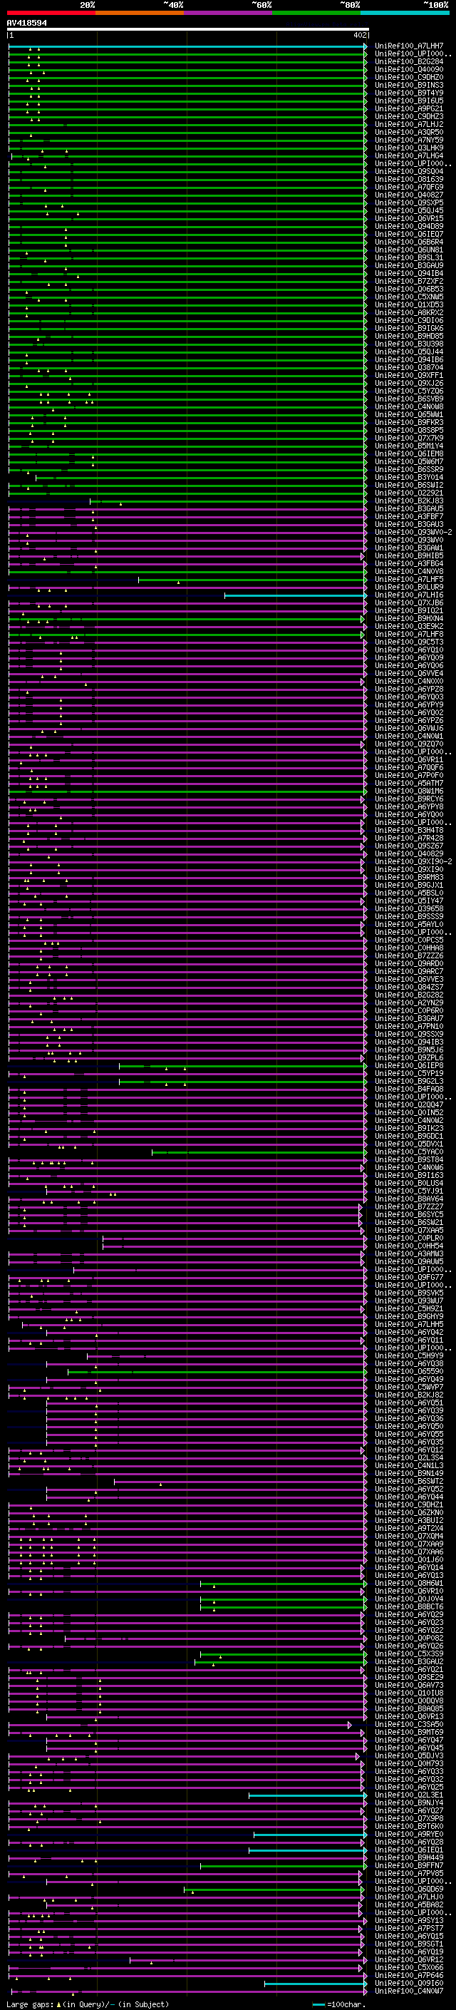The height and width of the screenshot is (2010, 456).
Task: Open hit UniRef100_C9DHZ0
Action: 408,77
